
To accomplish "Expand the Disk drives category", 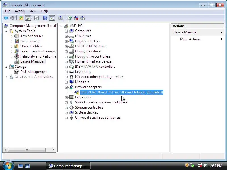I will (66, 36).
